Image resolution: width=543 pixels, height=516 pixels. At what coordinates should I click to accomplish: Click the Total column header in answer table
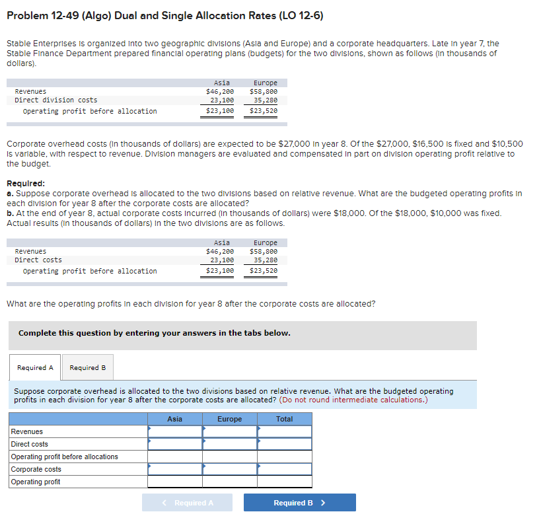pos(284,419)
